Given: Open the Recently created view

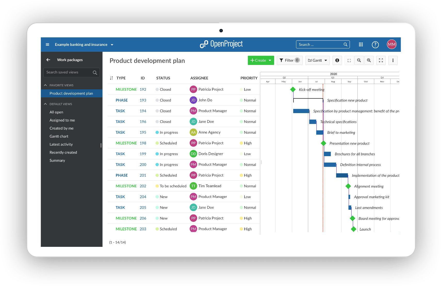Looking at the screenshot, I should coord(63,152).
